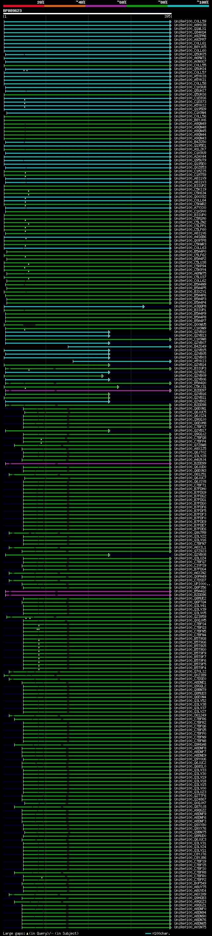Image resolution: width=212 pixels, height=936 pixels.
Task: Select the UniRef100_A9QN49 label
Action: (x=190, y=124)
